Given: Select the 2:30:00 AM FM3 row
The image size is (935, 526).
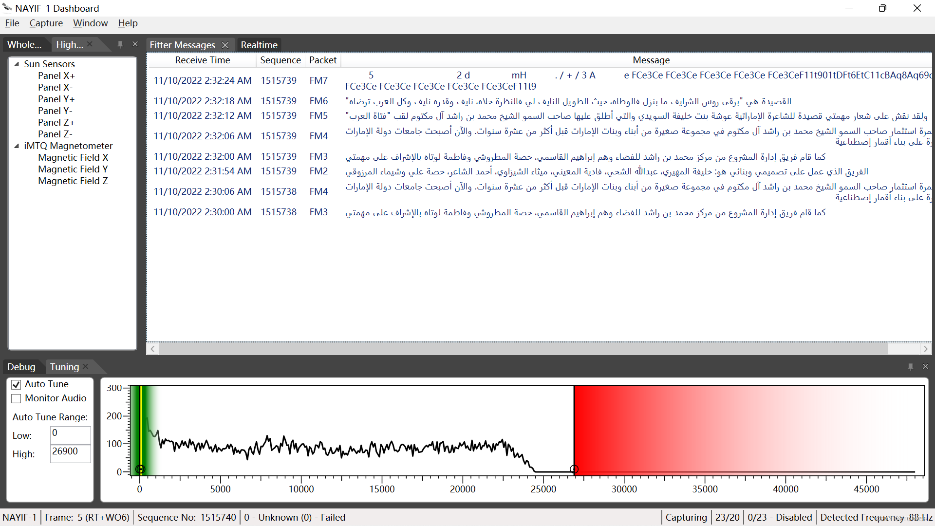Looking at the screenshot, I should 539,212.
